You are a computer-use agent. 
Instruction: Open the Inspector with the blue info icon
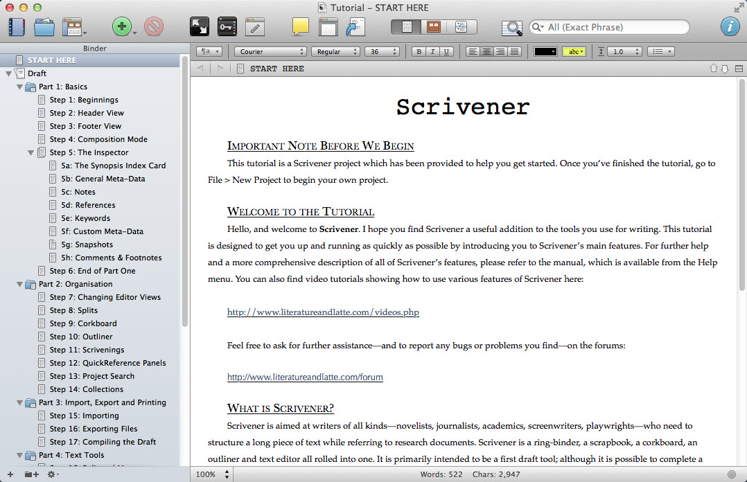click(730, 26)
